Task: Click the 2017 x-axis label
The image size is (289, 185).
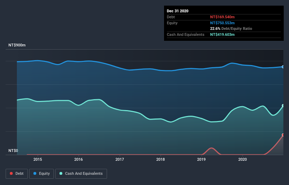Action: tap(120, 159)
